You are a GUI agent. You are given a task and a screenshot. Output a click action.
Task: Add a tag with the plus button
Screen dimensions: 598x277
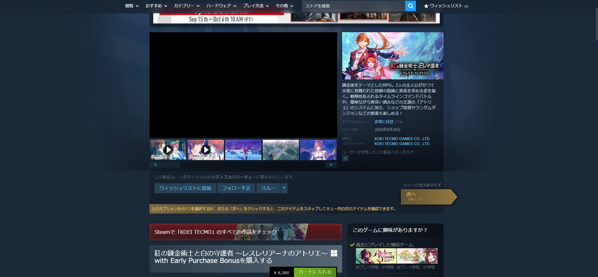coord(345,158)
